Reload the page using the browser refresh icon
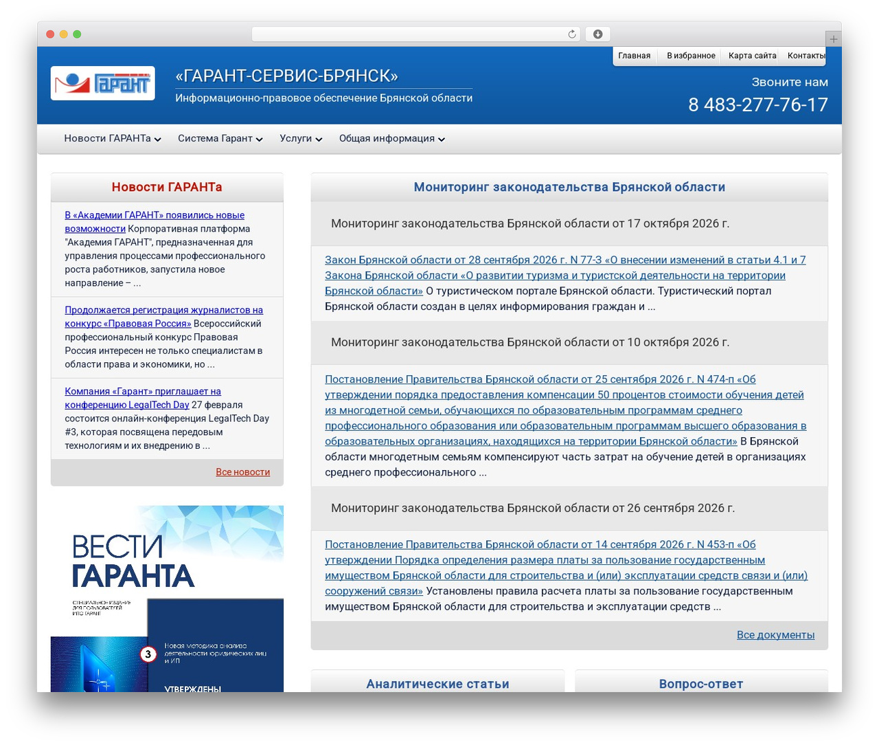The width and height of the screenshot is (879, 745). tap(572, 34)
